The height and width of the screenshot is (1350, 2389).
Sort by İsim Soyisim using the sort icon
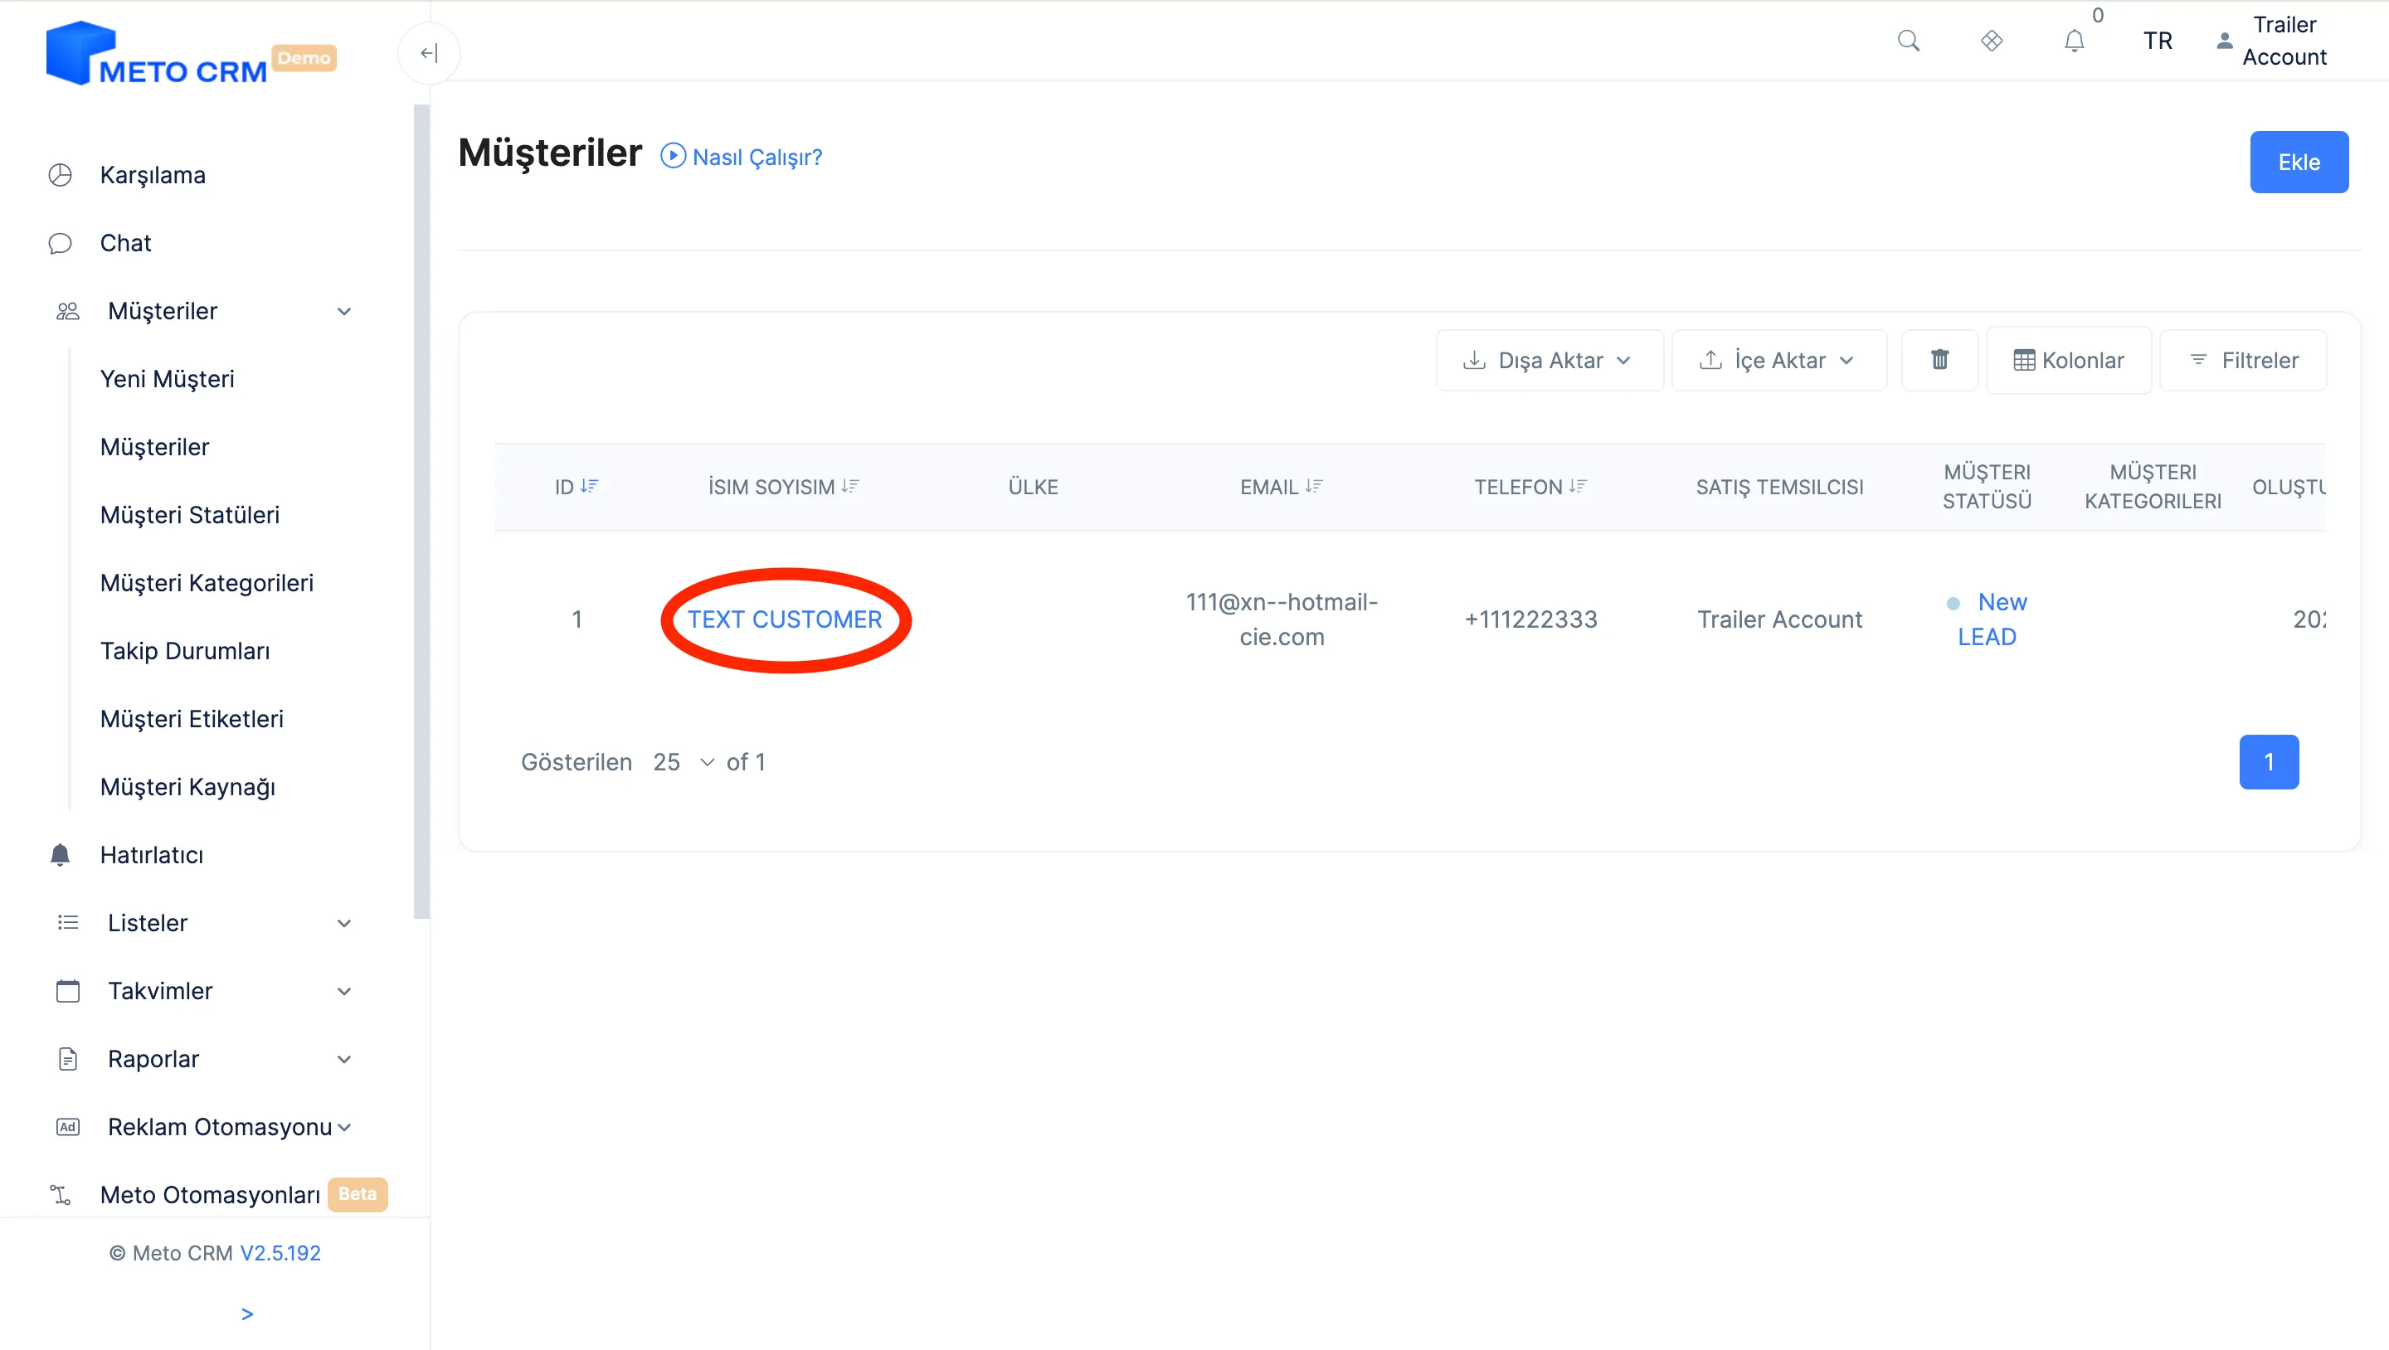point(850,486)
